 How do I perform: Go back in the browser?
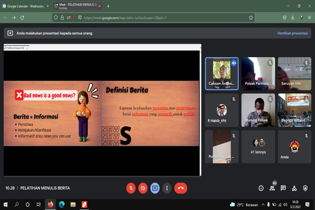pyautogui.click(x=5, y=18)
